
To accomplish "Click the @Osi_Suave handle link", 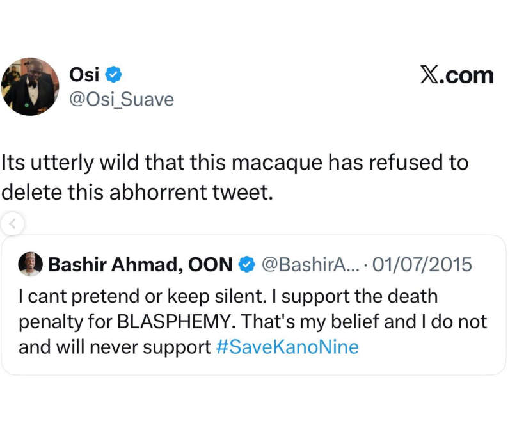I will [x=120, y=99].
